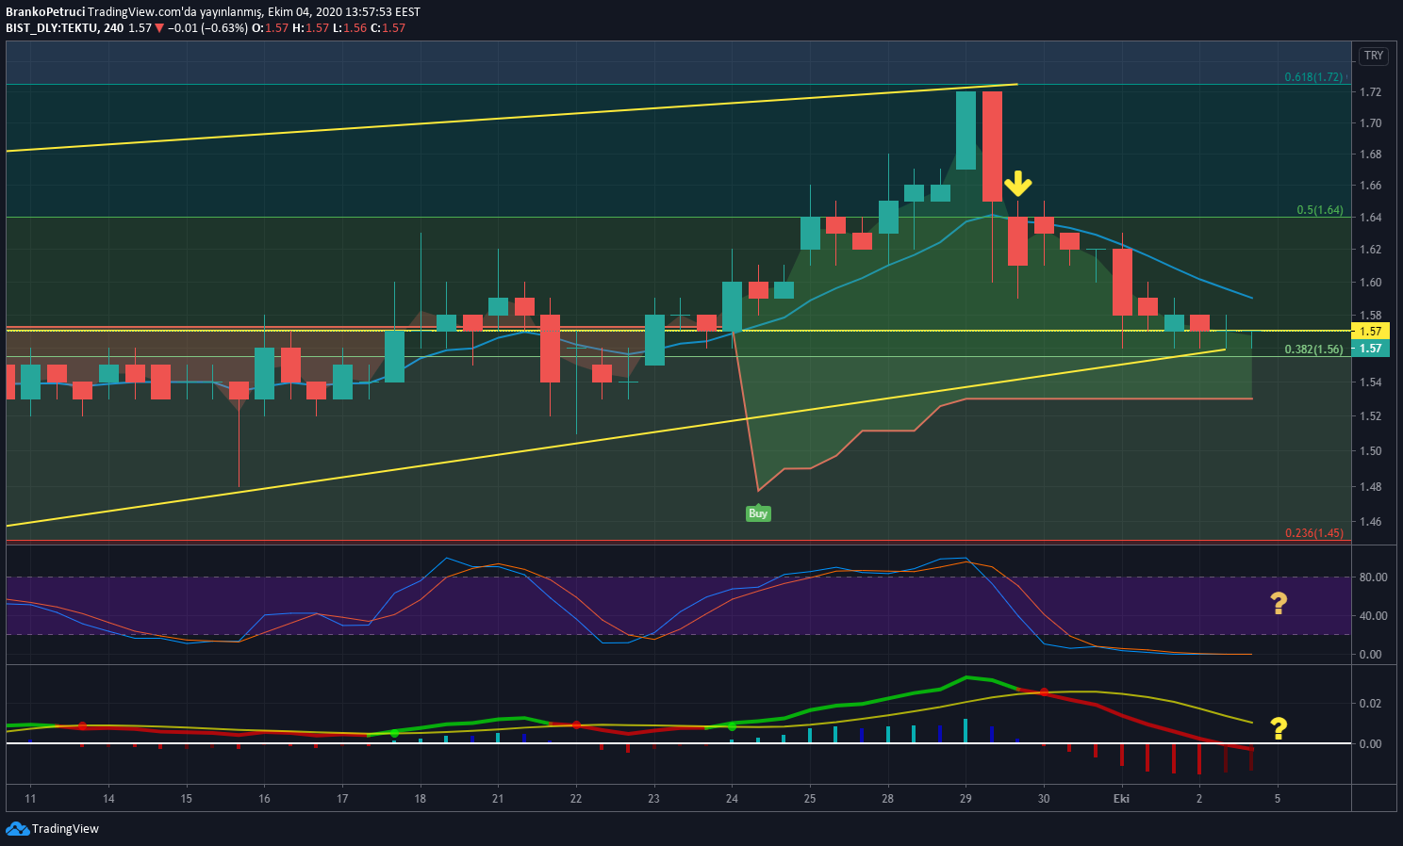Click date 11 on the time axis
Viewport: 1403px width, 846px height.
[30, 799]
